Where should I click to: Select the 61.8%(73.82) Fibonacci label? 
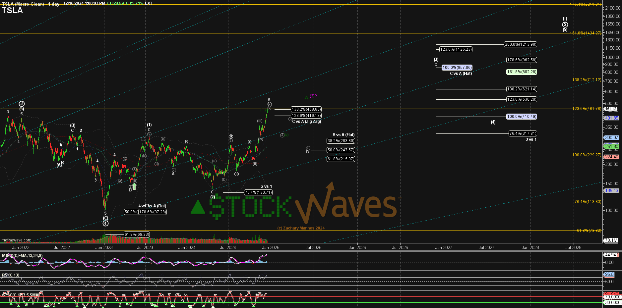pos(589,231)
